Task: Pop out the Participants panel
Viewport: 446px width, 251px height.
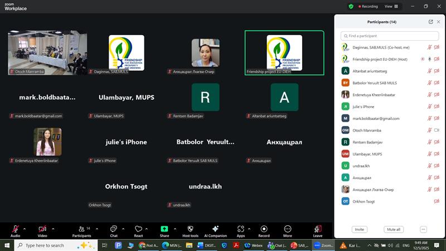Action: pos(430,22)
